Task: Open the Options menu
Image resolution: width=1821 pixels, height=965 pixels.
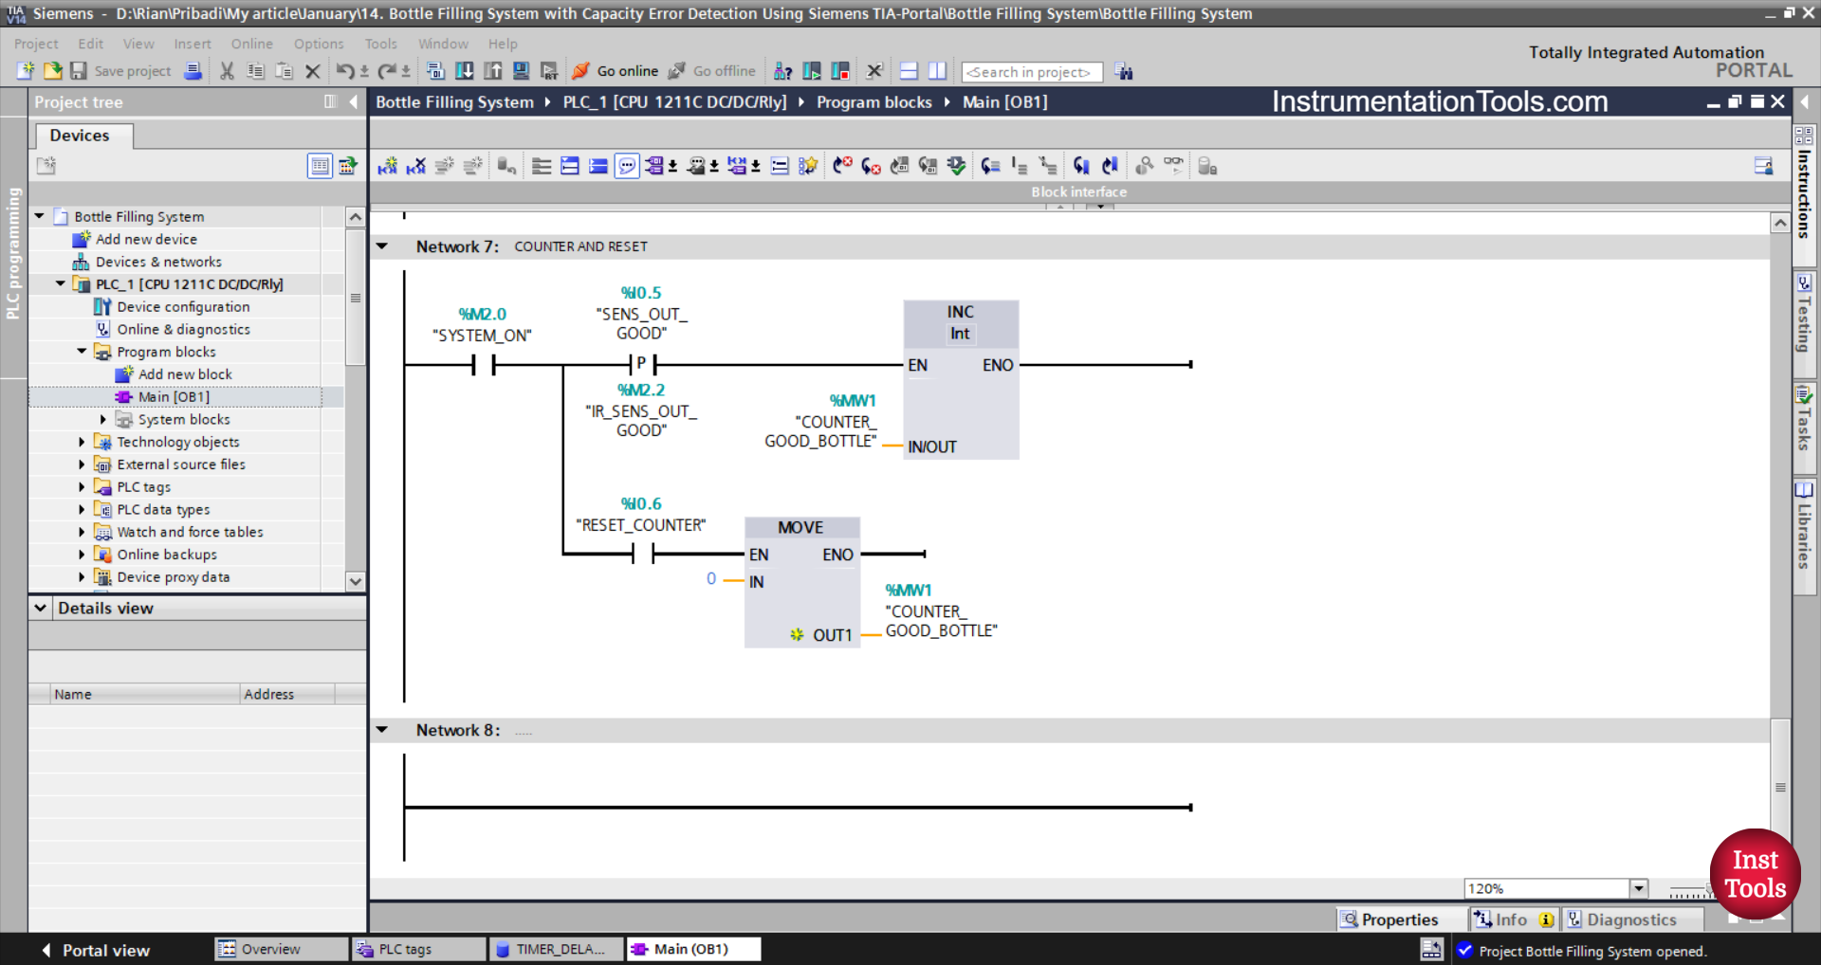Action: (318, 44)
